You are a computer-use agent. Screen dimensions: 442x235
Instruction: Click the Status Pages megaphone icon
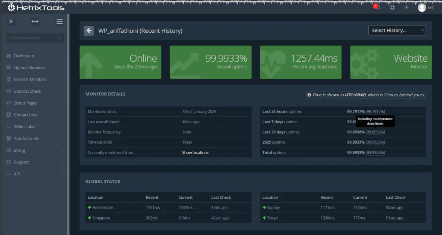(x=9, y=103)
